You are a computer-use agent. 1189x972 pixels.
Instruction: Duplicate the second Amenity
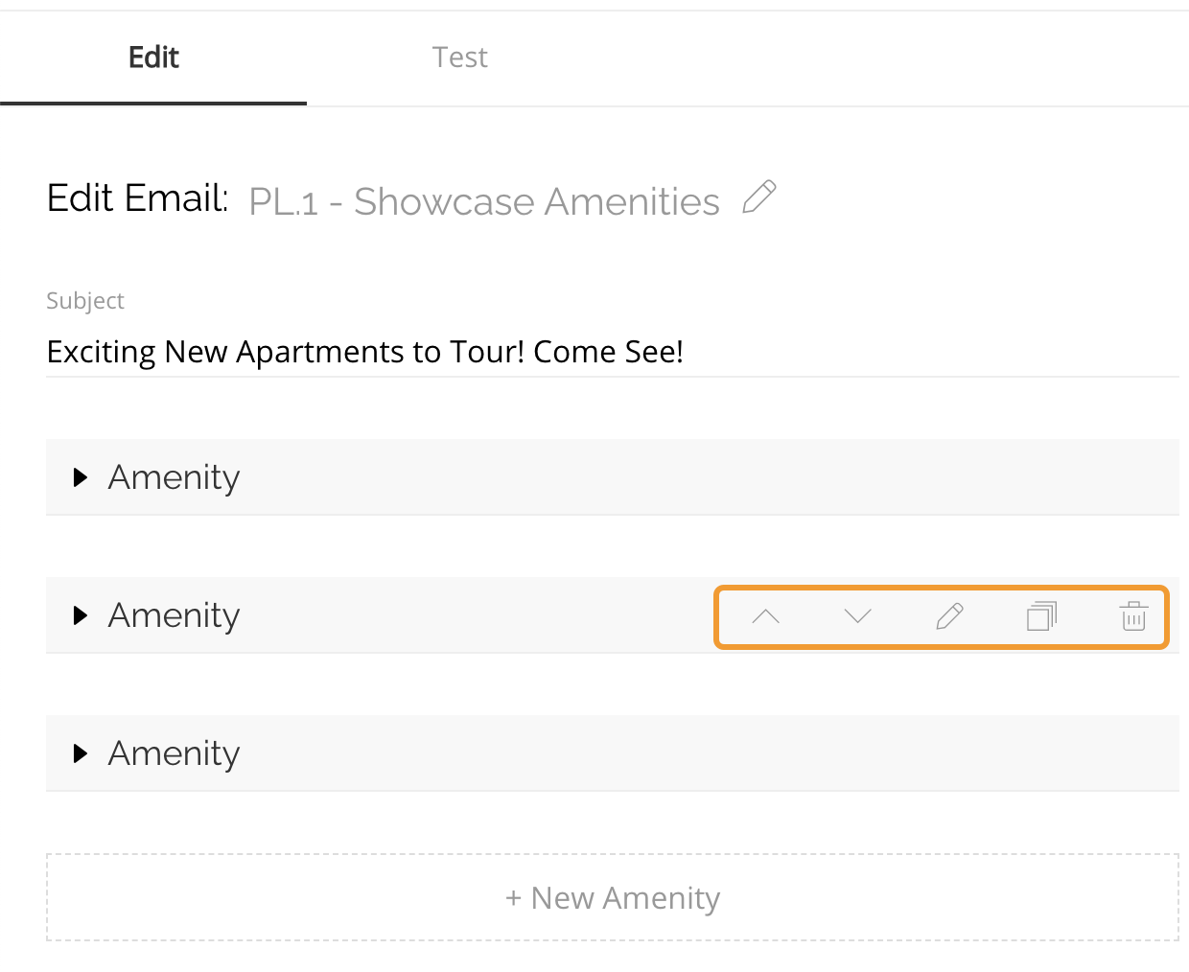point(1041,616)
